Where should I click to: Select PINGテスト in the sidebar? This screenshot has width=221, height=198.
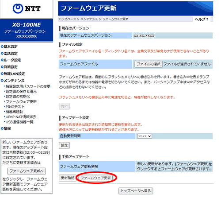click(x=15, y=107)
